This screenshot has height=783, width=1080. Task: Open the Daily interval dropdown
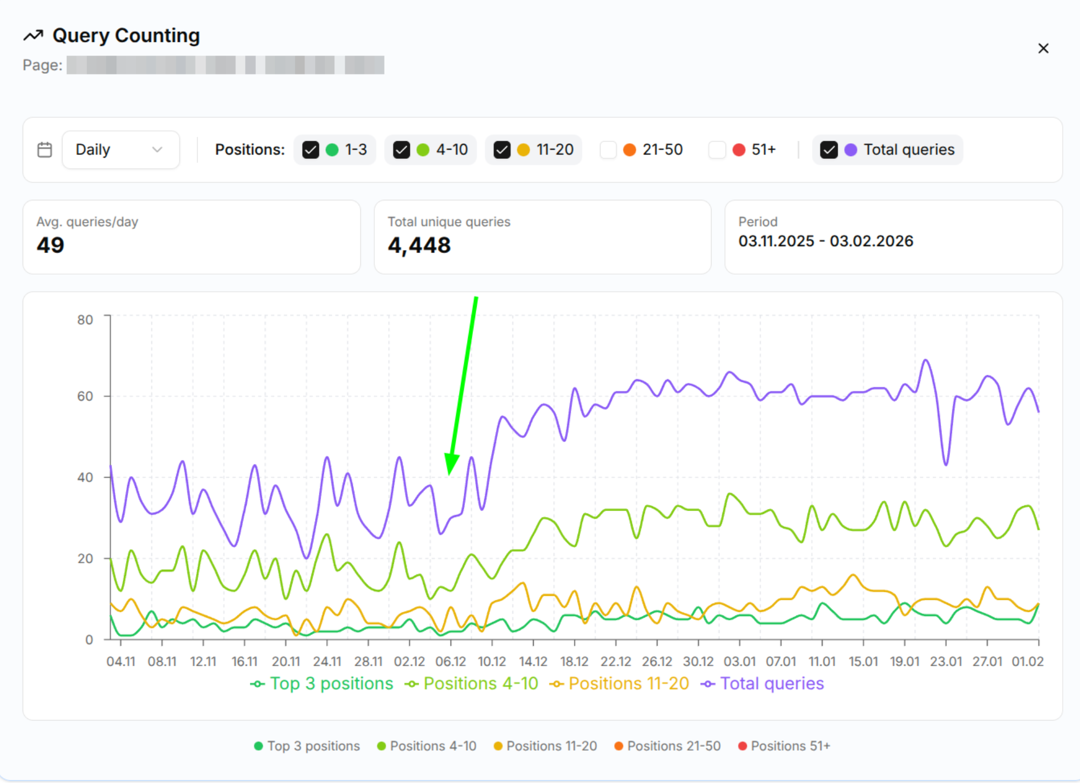(121, 149)
